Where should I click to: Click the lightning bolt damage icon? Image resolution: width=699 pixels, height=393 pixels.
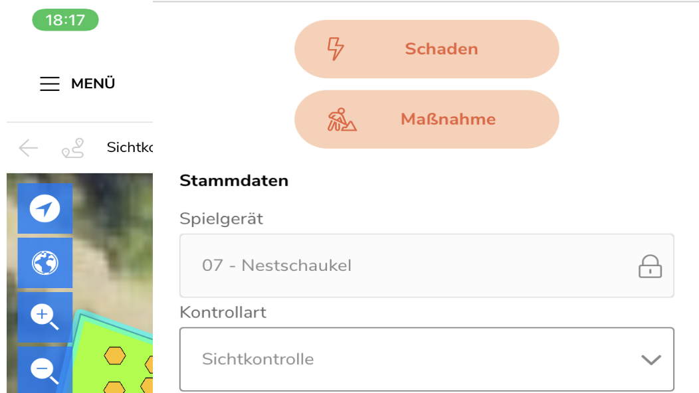[336, 49]
